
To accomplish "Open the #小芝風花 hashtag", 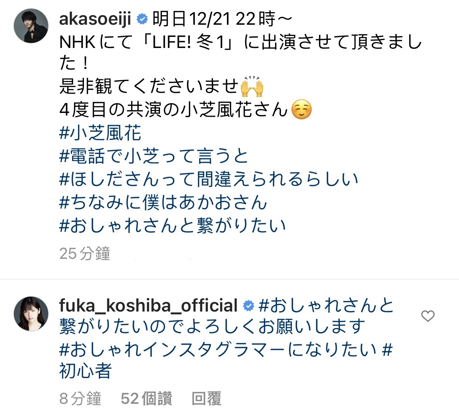I will 100,133.
